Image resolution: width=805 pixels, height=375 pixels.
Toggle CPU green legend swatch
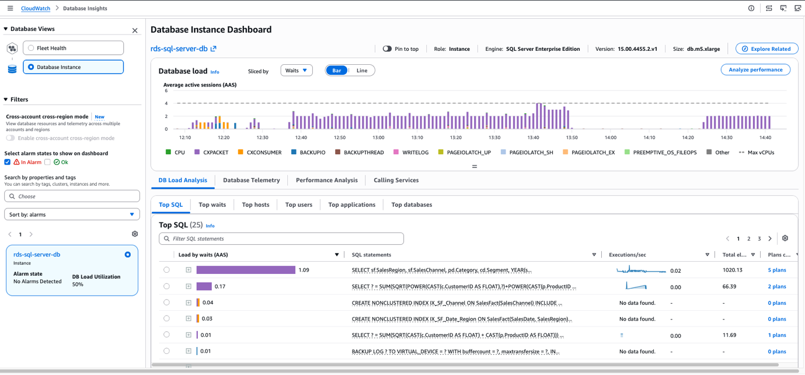168,152
